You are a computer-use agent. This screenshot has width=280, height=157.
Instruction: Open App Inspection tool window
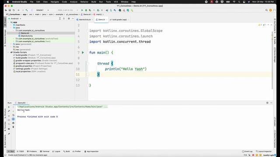tap(91, 151)
